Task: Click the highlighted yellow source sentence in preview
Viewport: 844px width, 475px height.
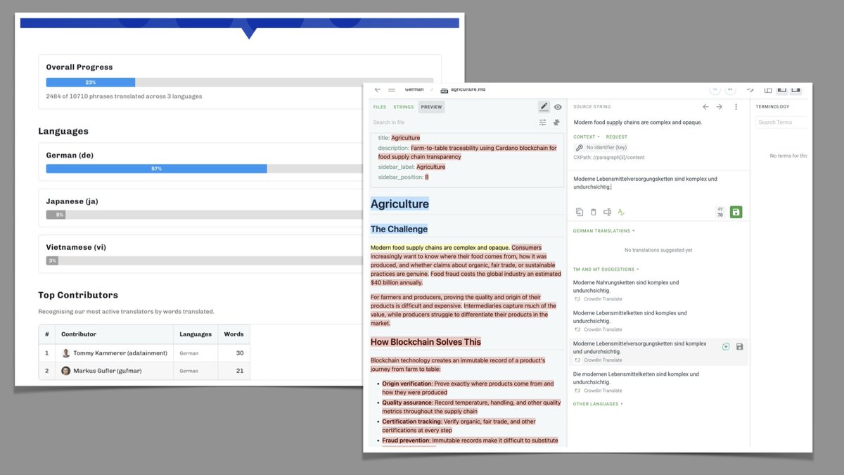Action: (440, 248)
